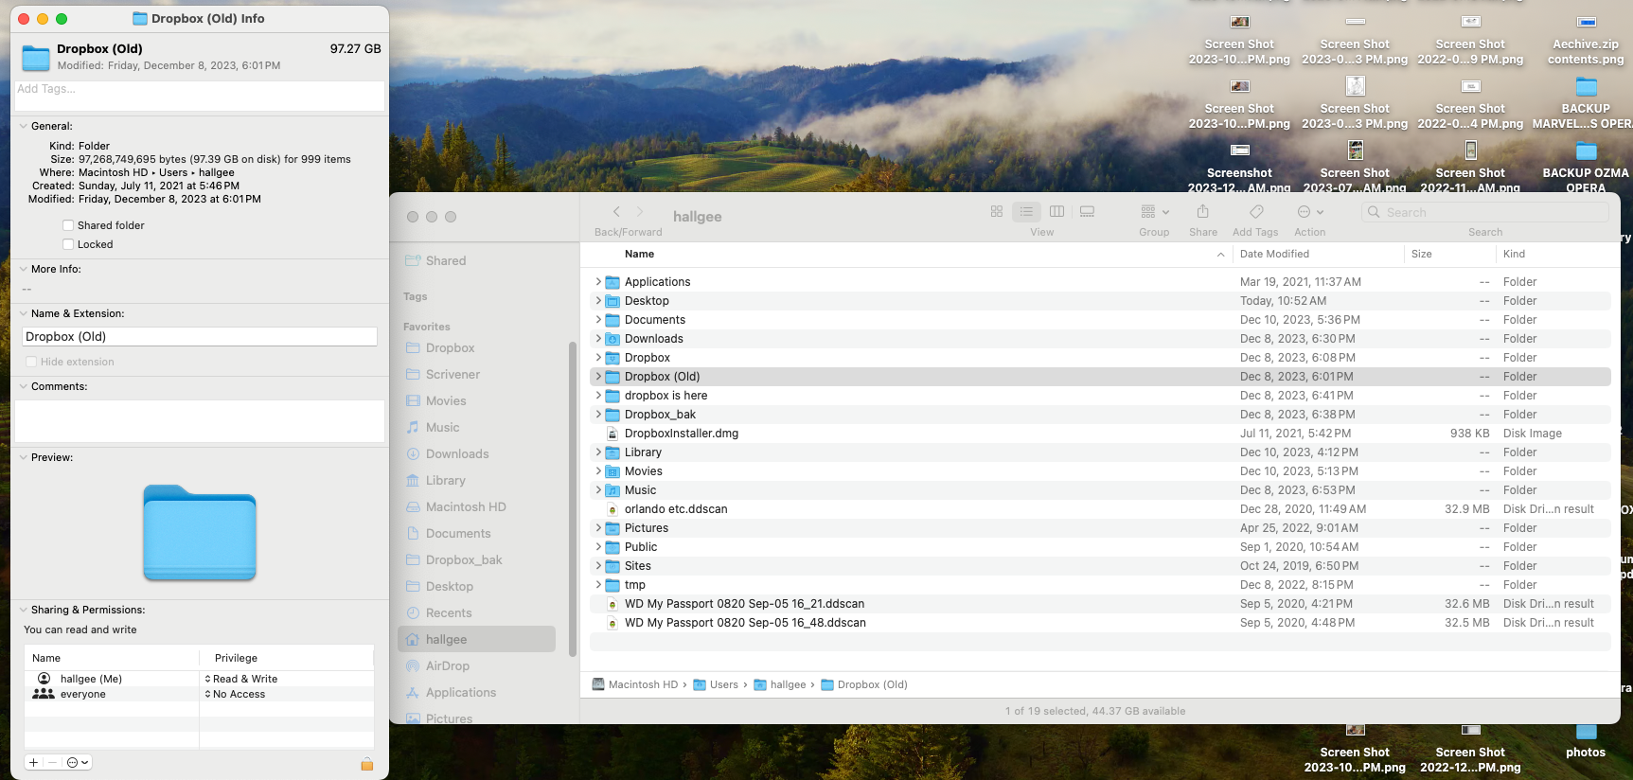Image resolution: width=1633 pixels, height=780 pixels.
Task: Open AirDrop from the sidebar
Action: [447, 666]
